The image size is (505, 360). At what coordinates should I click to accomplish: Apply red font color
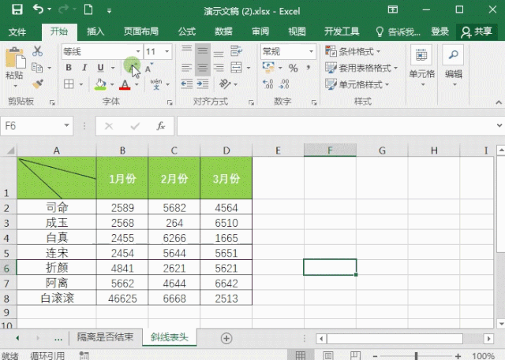[x=125, y=84]
